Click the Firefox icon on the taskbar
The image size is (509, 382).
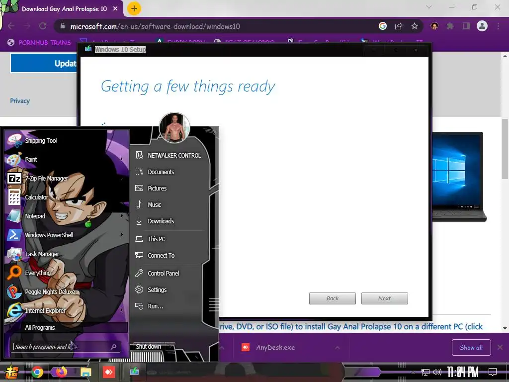tap(61, 372)
